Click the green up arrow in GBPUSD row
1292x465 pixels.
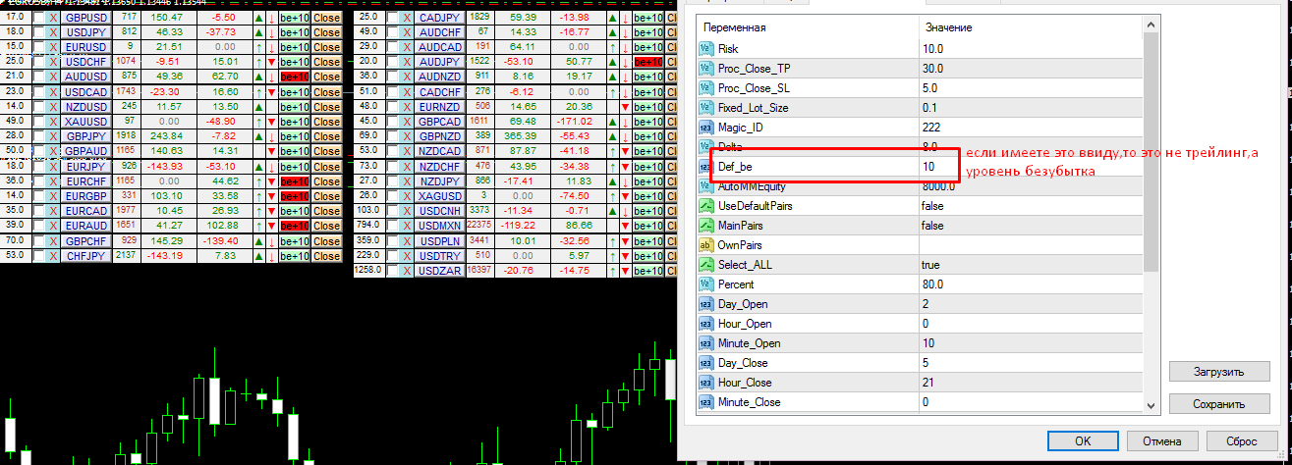point(258,18)
